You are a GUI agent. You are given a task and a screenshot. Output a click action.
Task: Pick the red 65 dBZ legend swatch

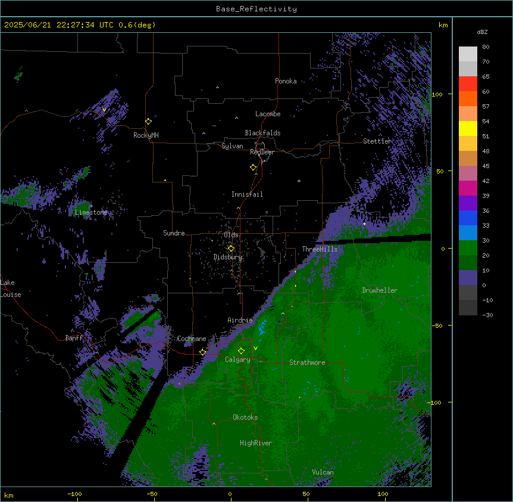(x=468, y=83)
